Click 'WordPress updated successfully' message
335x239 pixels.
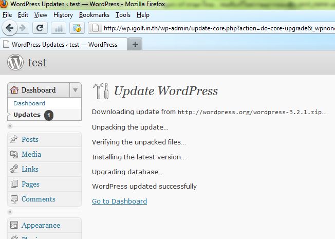coord(144,186)
